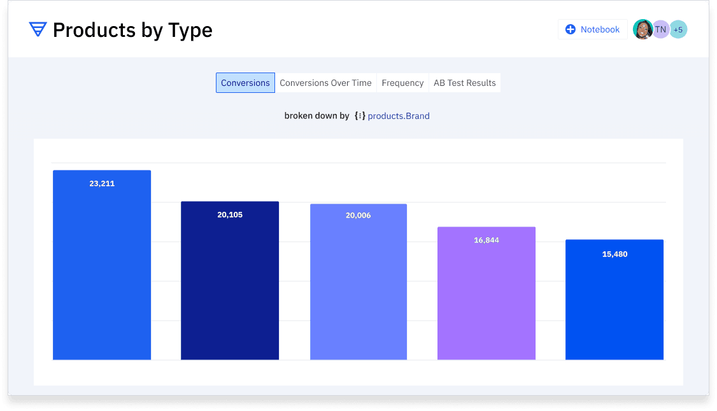The image size is (717, 411).
Task: Open the products.Brand breakdown link
Action: coord(399,116)
